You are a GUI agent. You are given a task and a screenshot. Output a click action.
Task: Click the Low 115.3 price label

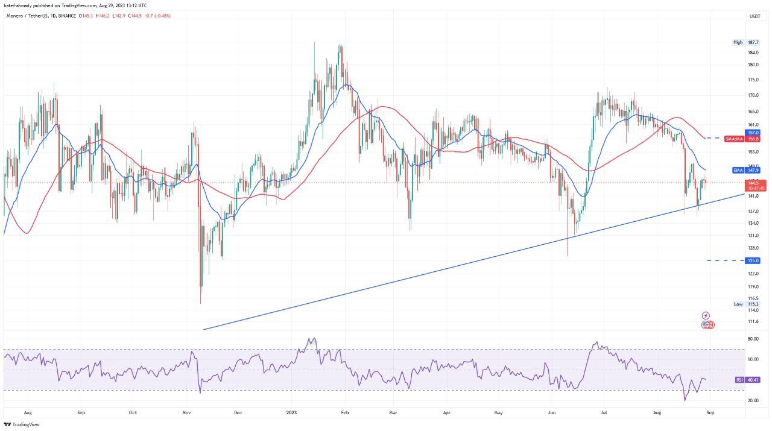(x=746, y=304)
